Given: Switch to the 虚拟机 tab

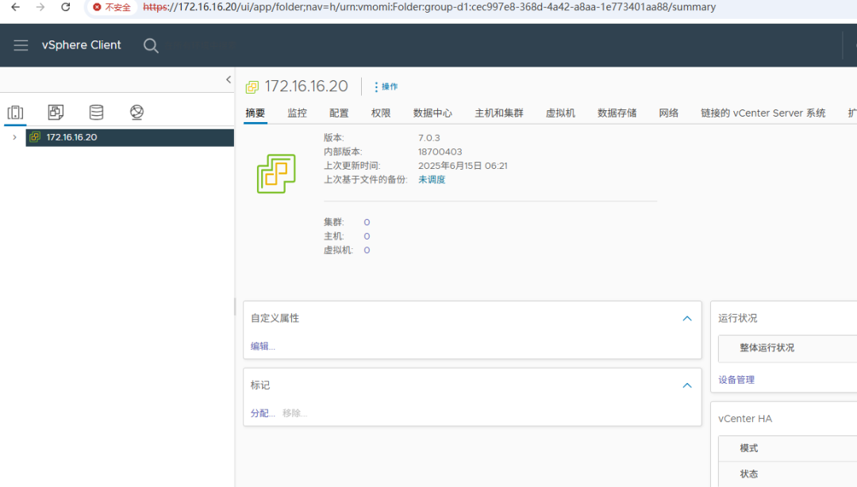Looking at the screenshot, I should tap(561, 113).
